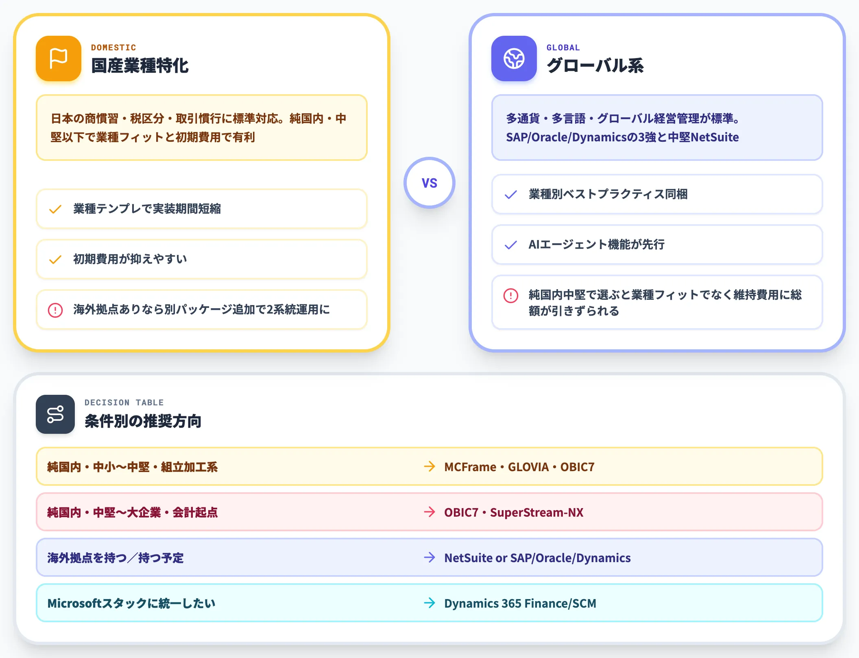Click the purple globe icon for GLOBAL
The width and height of the screenshot is (859, 658).
pyautogui.click(x=514, y=58)
